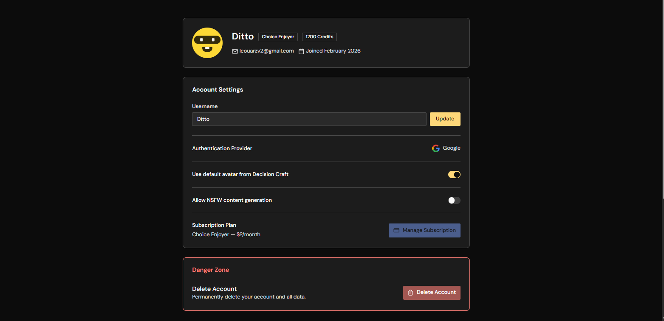Screen dimensions: 664x321
Task: Click the Ditto profile name heading
Action: click(x=243, y=36)
